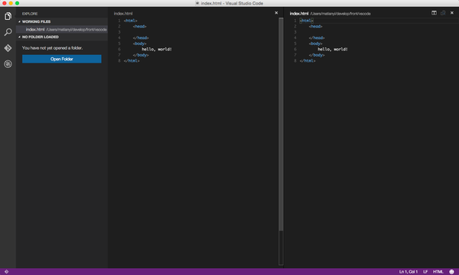
Task: Click the split editor icon
Action: point(434,13)
